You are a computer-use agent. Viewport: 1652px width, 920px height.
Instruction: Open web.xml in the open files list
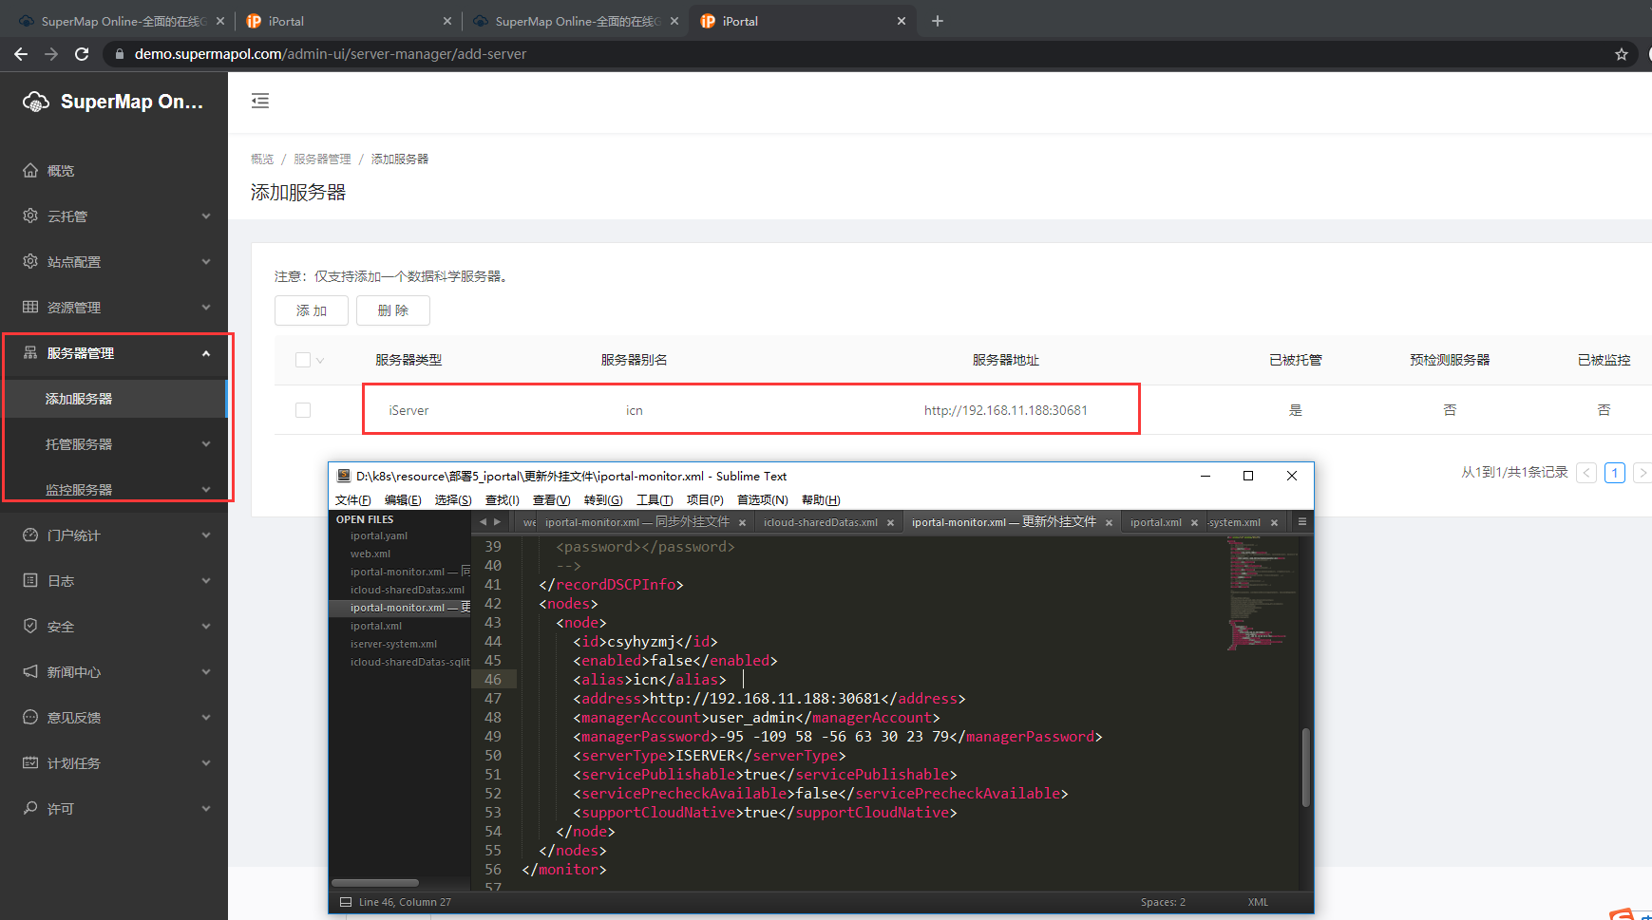point(370,554)
